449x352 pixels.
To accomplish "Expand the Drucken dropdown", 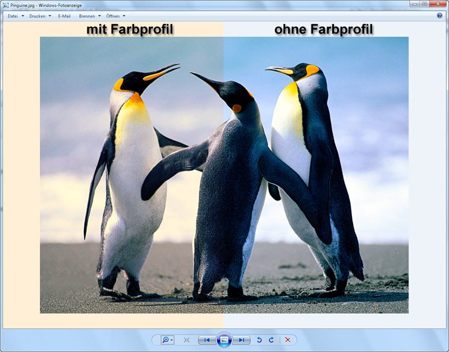I will pyautogui.click(x=40, y=16).
